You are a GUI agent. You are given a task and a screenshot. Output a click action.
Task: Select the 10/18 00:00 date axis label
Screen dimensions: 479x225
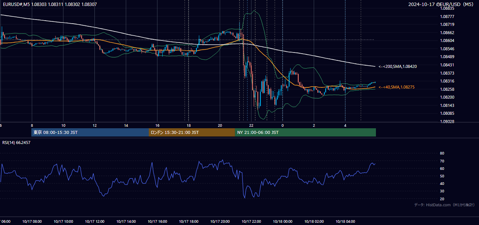click(x=283, y=222)
